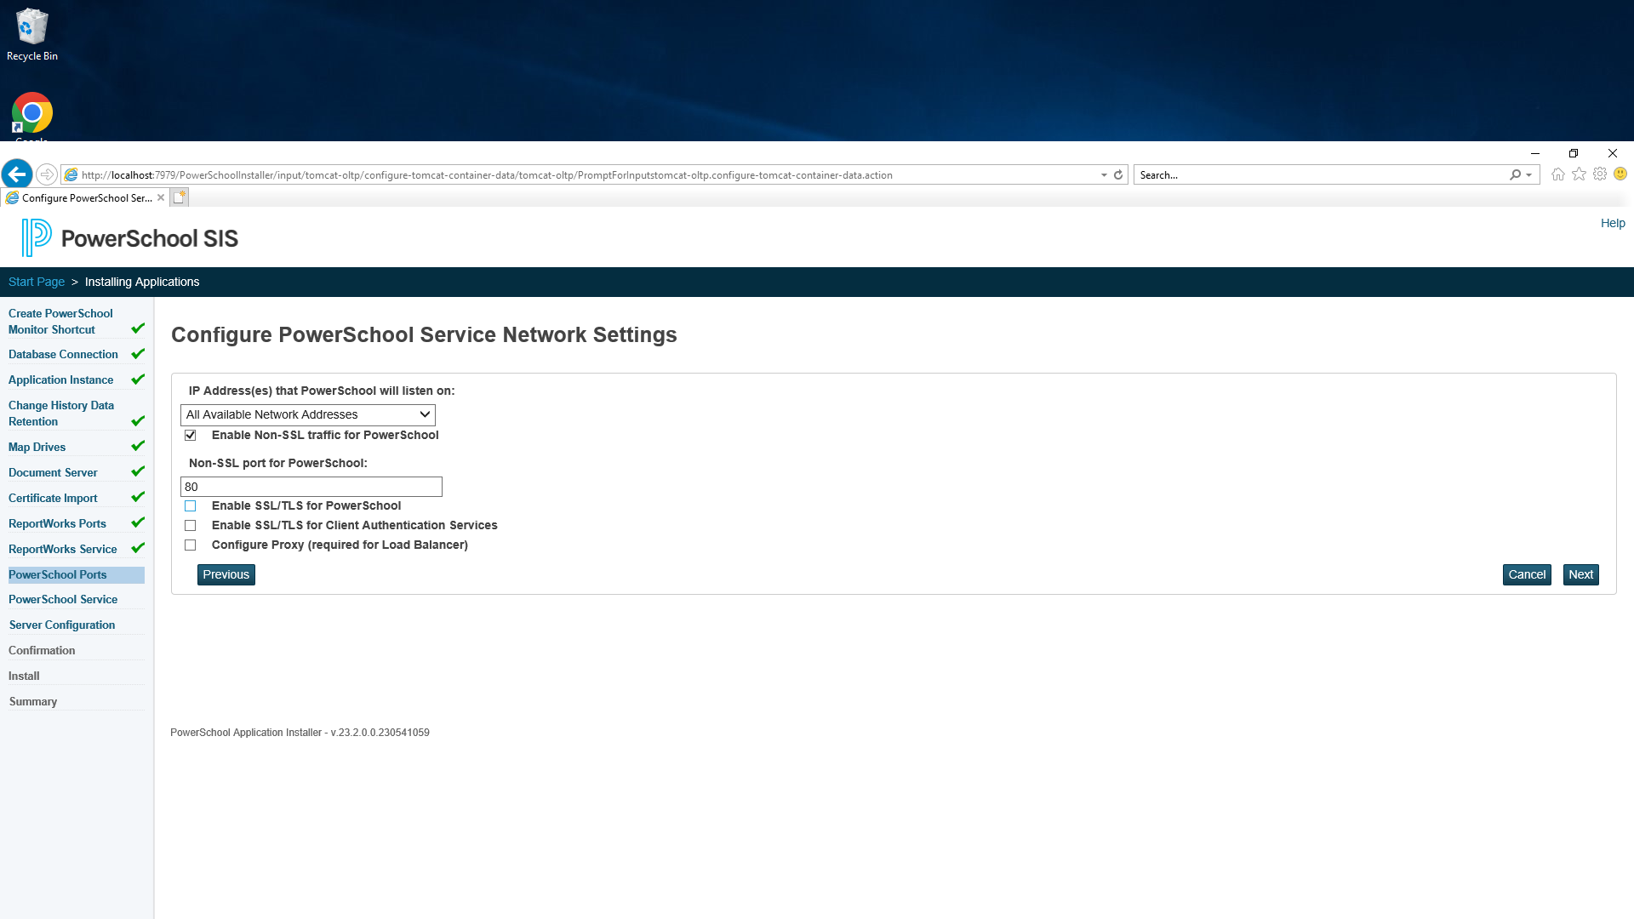Open the IP Address listen-on dropdown
Screen dimensions: 1634x919
308,414
